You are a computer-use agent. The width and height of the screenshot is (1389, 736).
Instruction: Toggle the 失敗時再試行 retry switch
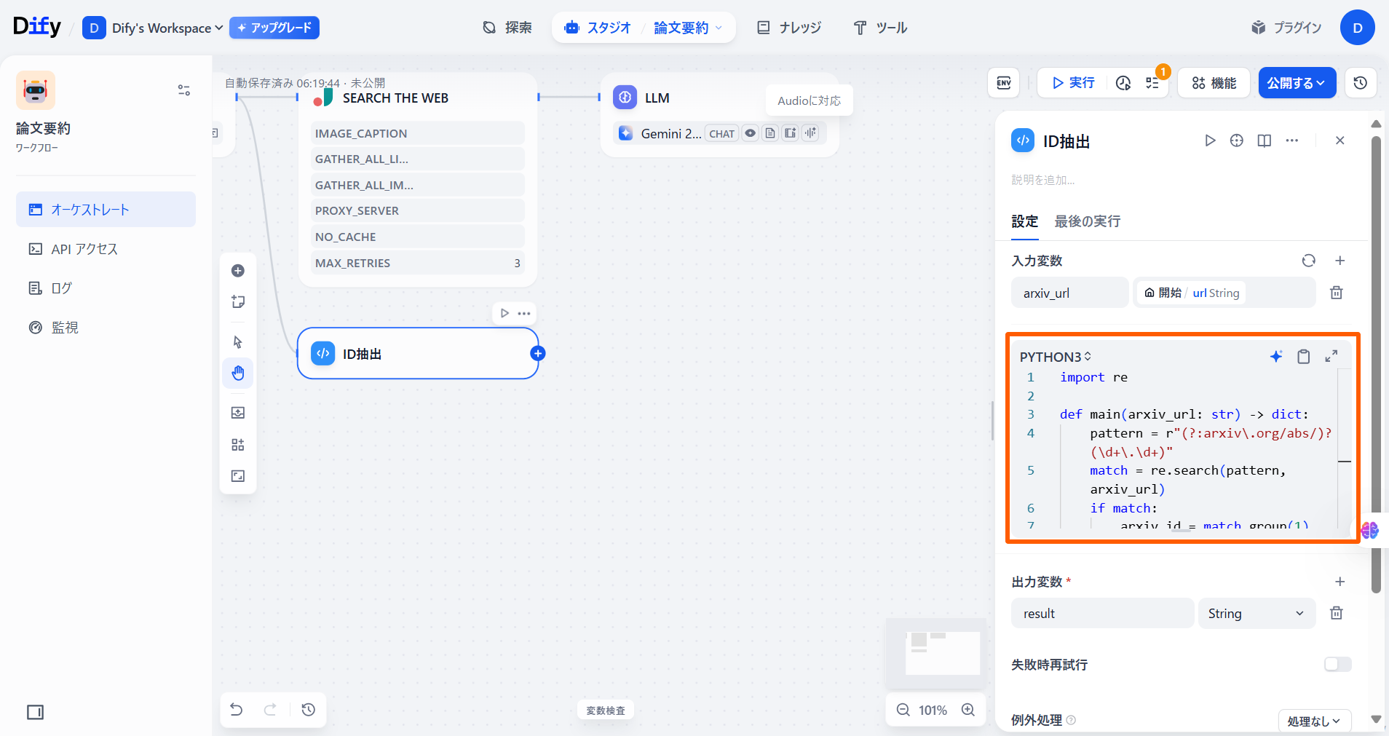pyautogui.click(x=1337, y=664)
